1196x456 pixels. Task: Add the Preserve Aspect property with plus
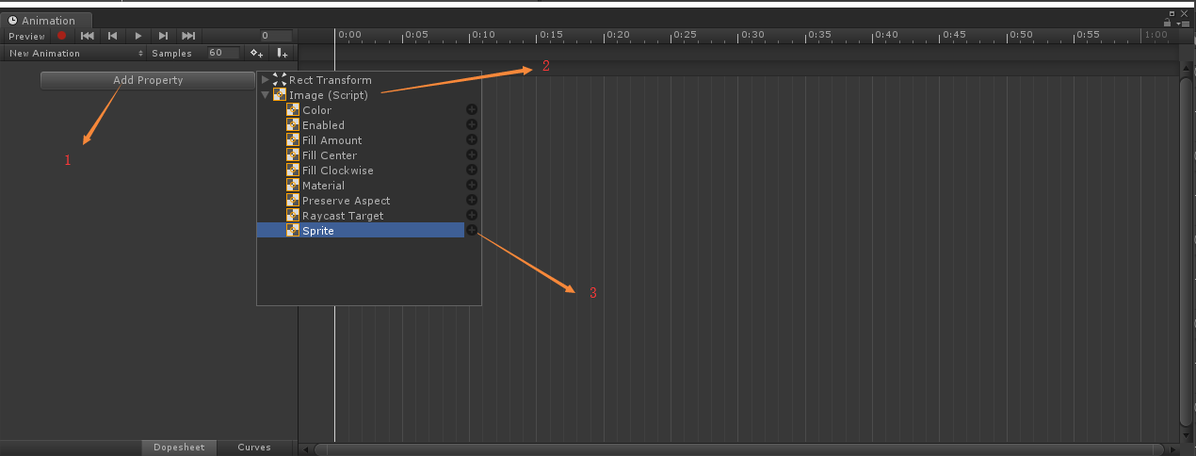click(x=472, y=201)
